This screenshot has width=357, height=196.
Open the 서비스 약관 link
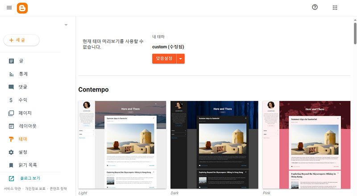(x=12, y=189)
